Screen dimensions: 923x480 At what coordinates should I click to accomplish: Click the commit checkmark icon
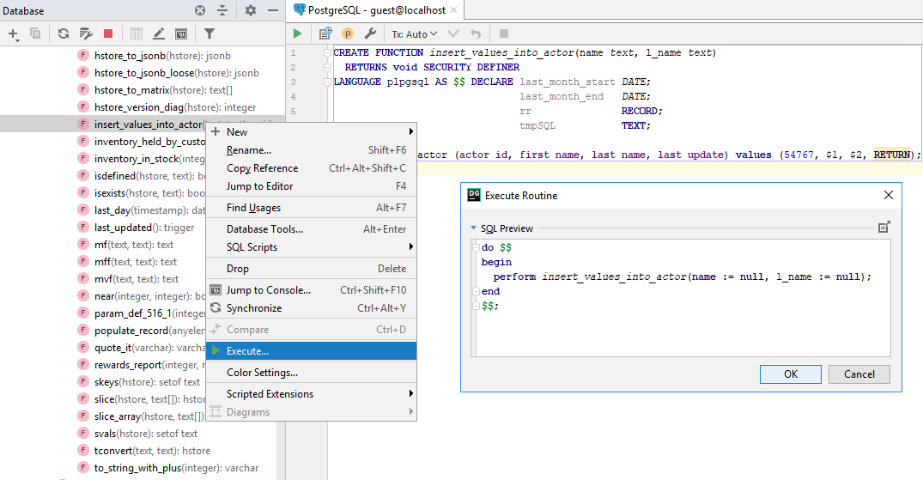[453, 33]
